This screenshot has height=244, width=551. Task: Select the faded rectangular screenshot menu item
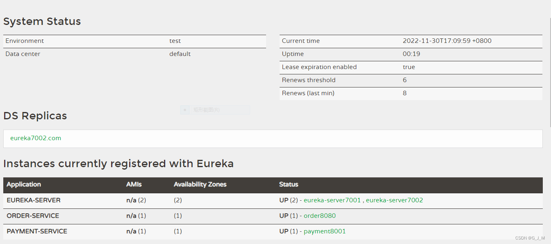pyautogui.click(x=207, y=110)
